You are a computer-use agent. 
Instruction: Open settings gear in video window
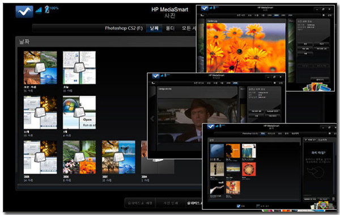[275, 83]
